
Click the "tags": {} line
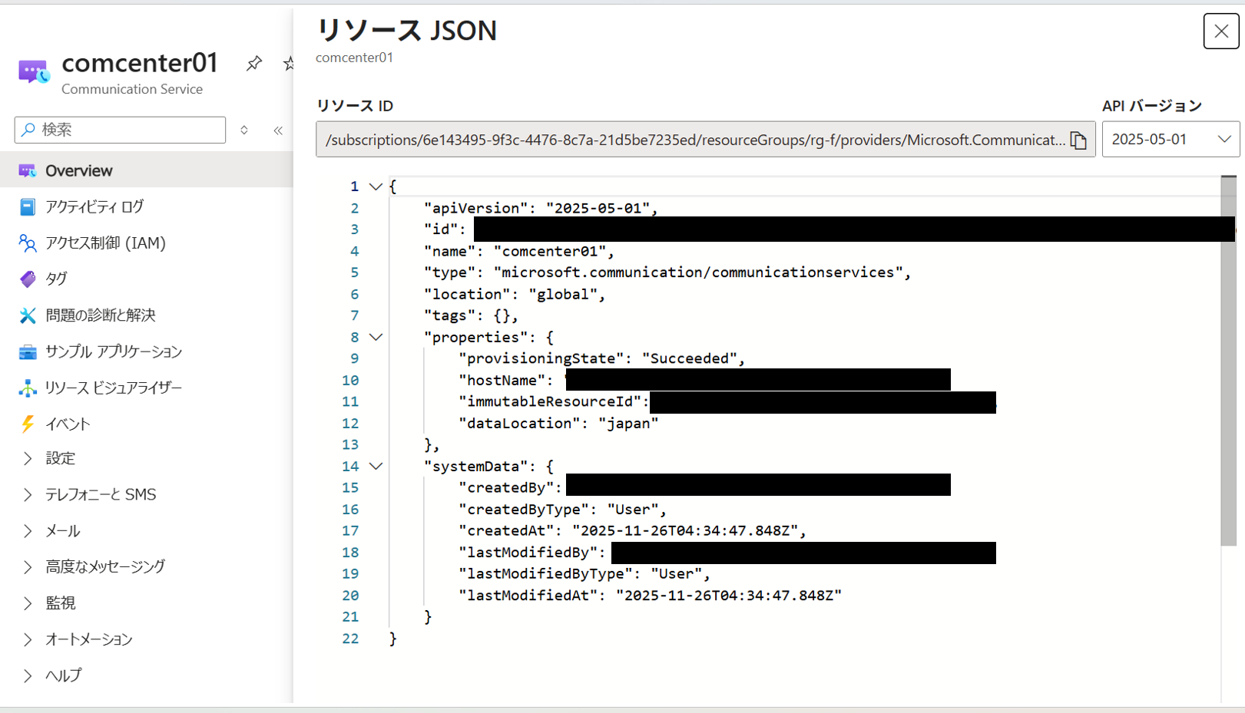(x=472, y=315)
